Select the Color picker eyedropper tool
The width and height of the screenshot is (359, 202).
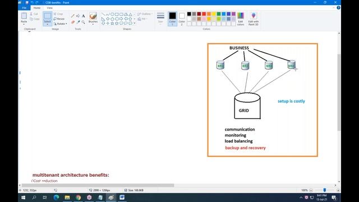[x=78, y=22]
